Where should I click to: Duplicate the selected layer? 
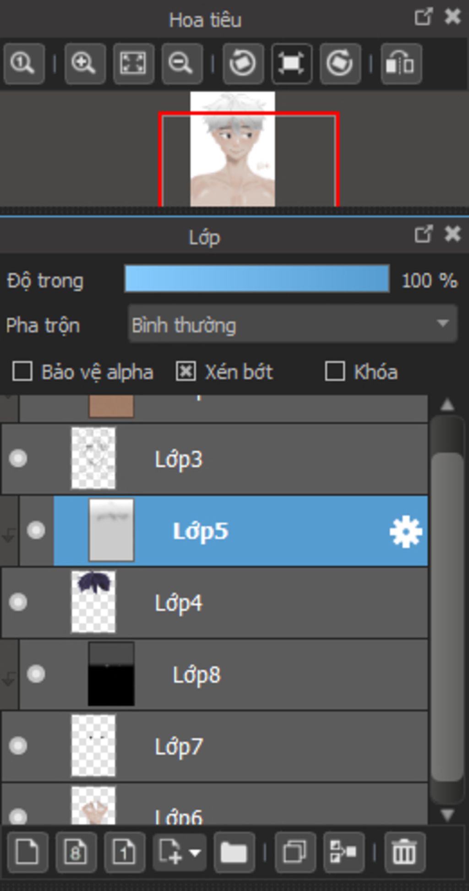[295, 853]
